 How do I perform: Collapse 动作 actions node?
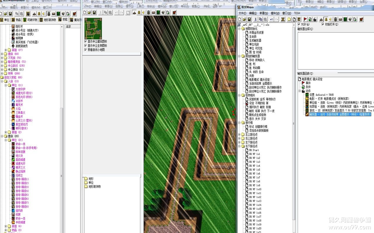coord(299,91)
